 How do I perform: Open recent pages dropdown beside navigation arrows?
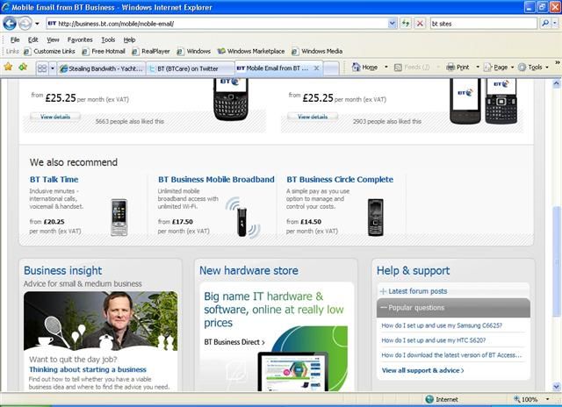coord(37,24)
